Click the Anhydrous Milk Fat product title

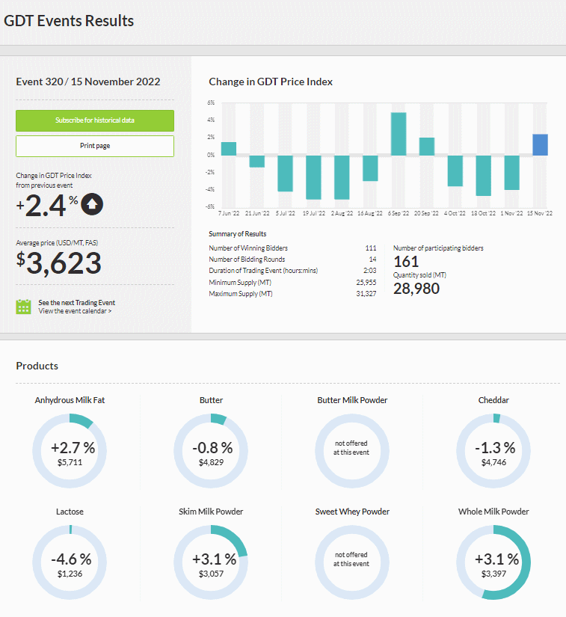click(x=70, y=400)
